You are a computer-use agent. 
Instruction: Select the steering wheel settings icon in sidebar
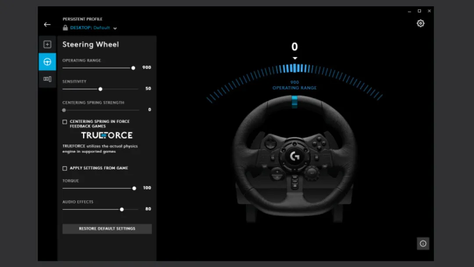[x=47, y=61]
